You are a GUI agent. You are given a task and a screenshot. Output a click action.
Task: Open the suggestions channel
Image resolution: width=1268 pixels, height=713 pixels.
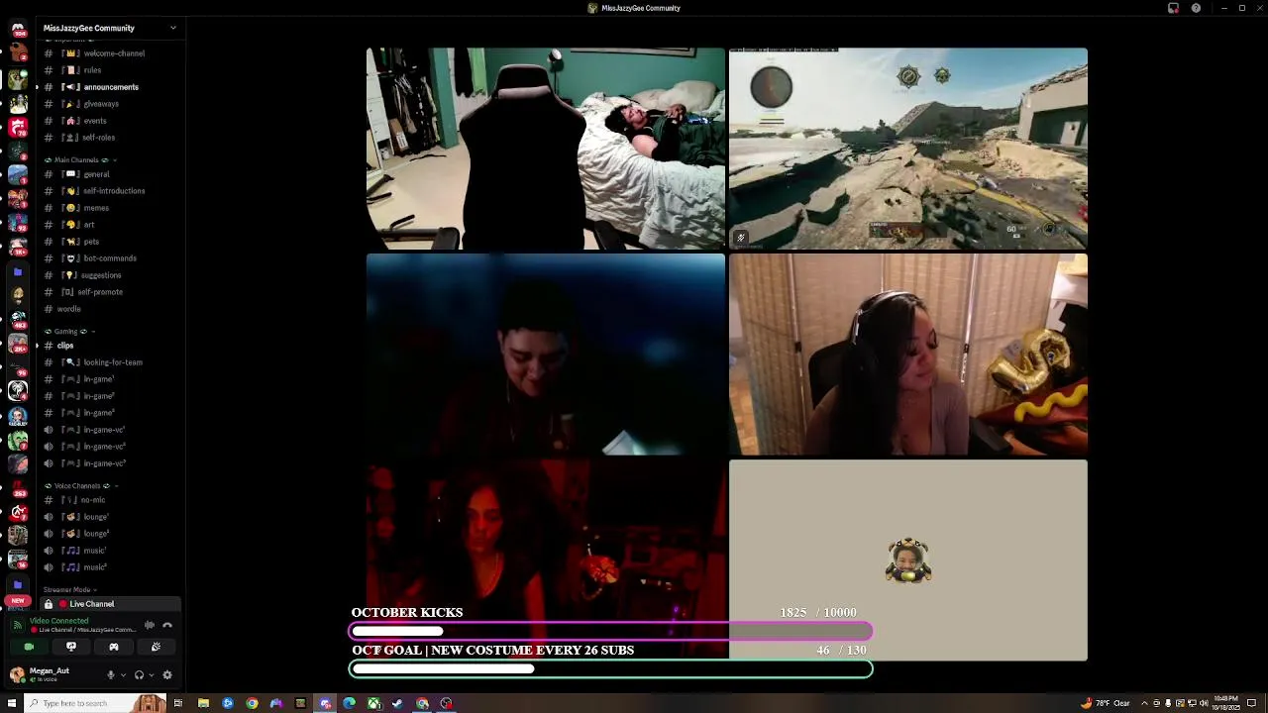tap(110, 275)
